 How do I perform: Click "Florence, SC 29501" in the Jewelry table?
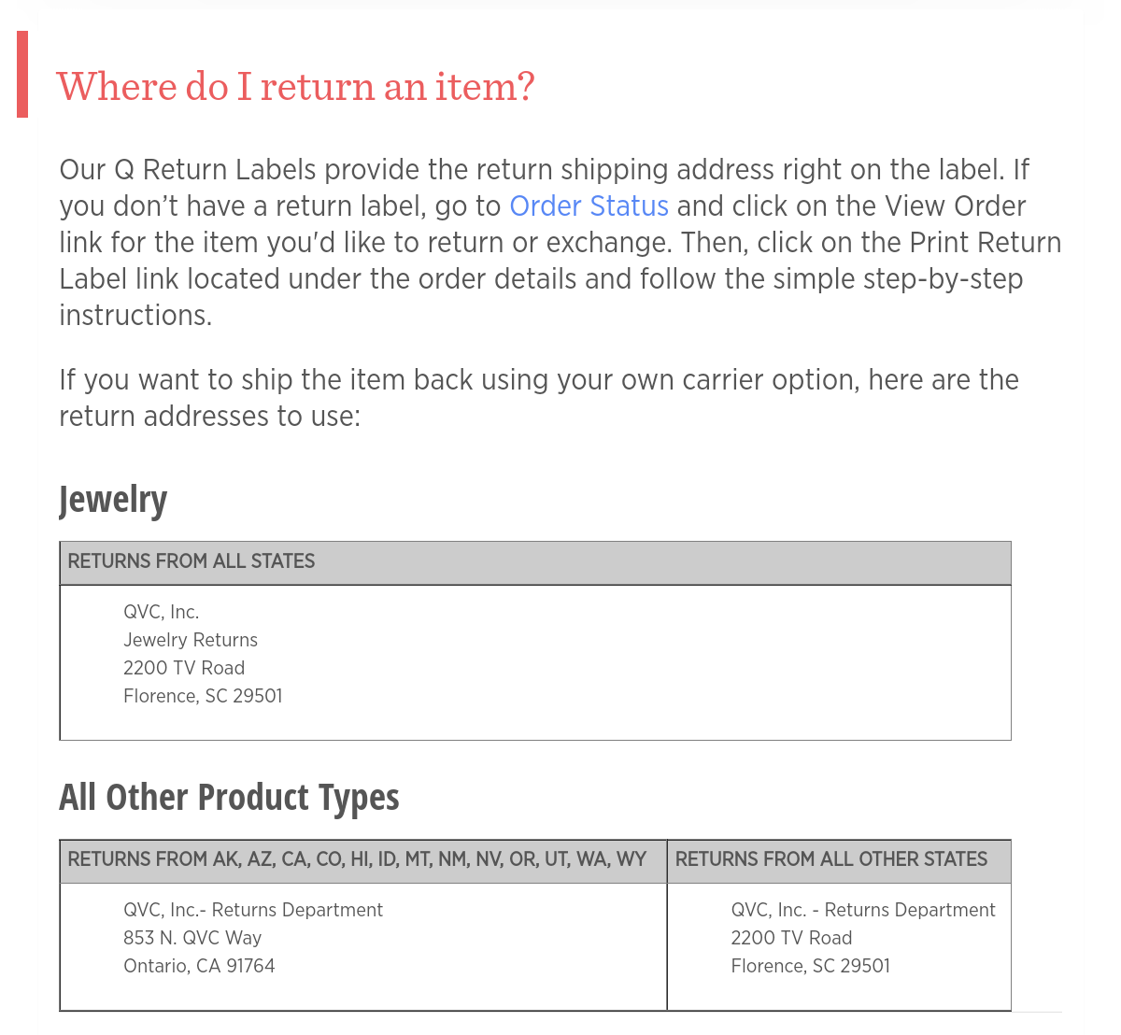203,696
